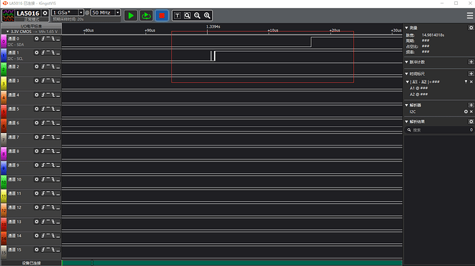
Task: Click the 通道 0 channel name label
Action: click(14, 39)
